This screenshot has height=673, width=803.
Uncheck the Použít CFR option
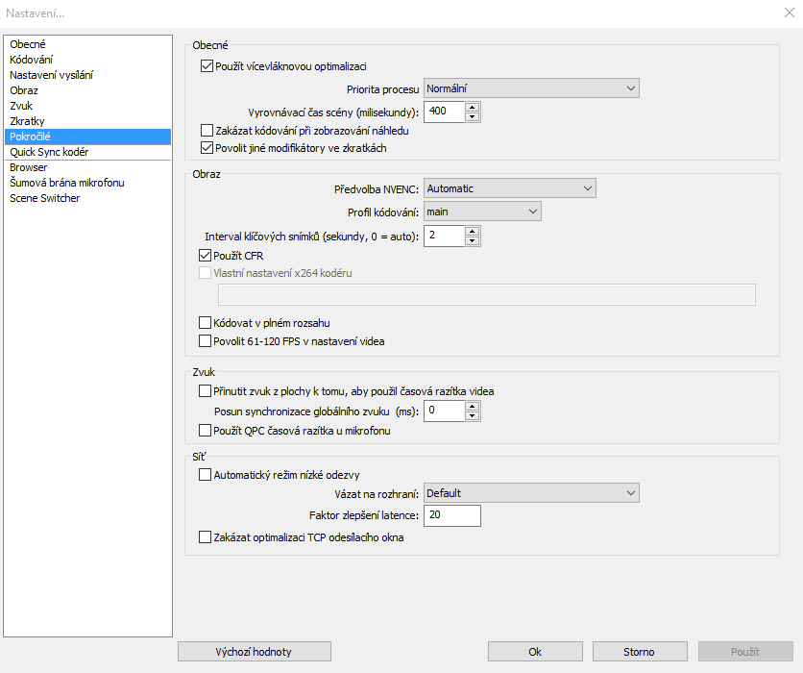click(x=205, y=256)
